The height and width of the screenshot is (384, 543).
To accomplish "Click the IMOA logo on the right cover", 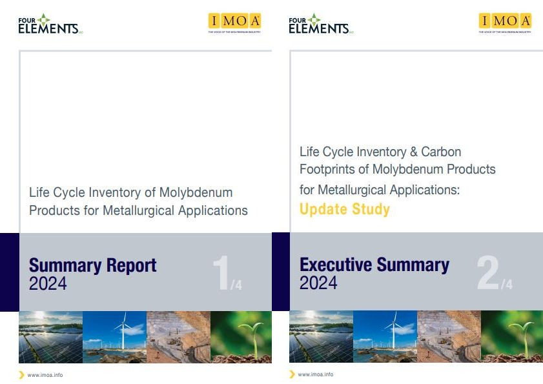I will 505,23.
